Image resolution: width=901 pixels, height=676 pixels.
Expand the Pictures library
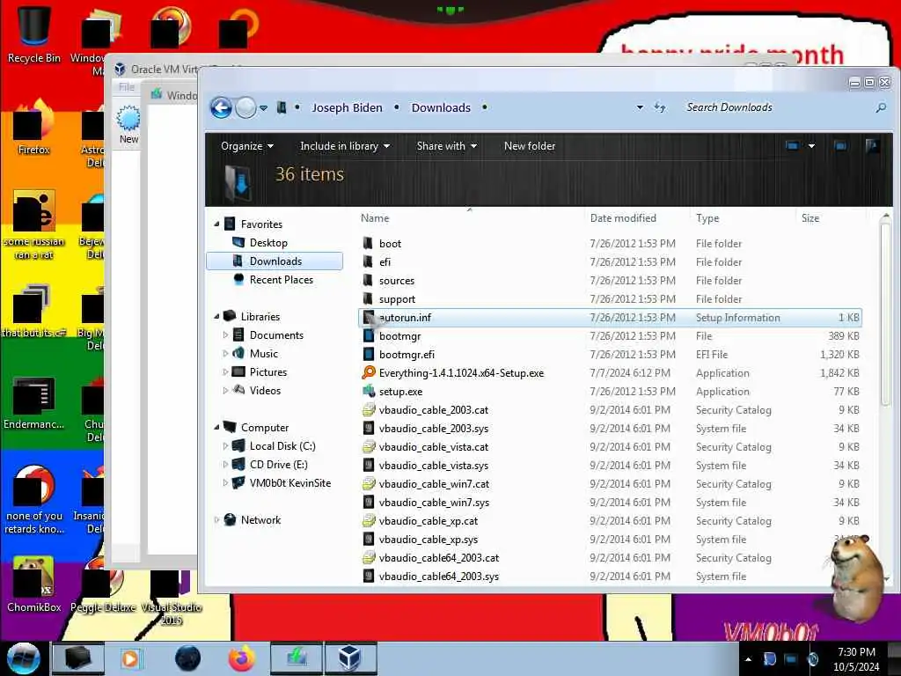coord(225,372)
